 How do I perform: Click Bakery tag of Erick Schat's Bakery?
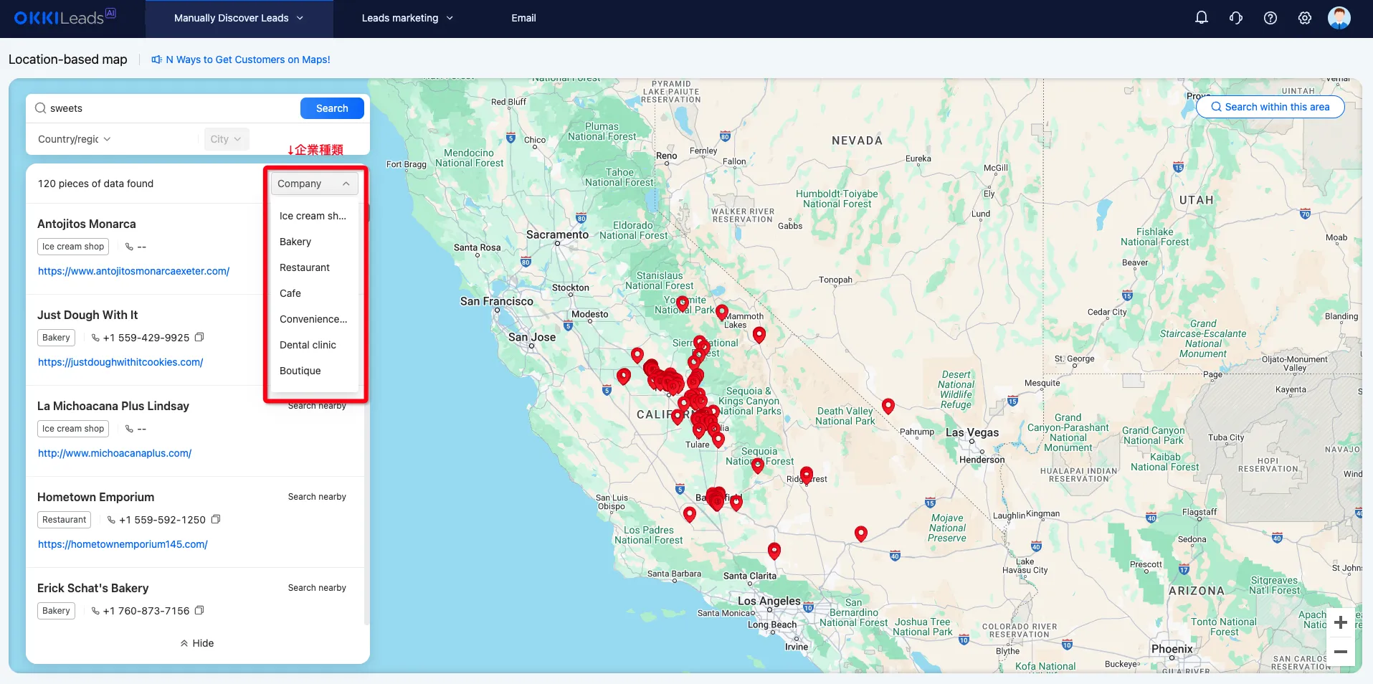click(56, 611)
